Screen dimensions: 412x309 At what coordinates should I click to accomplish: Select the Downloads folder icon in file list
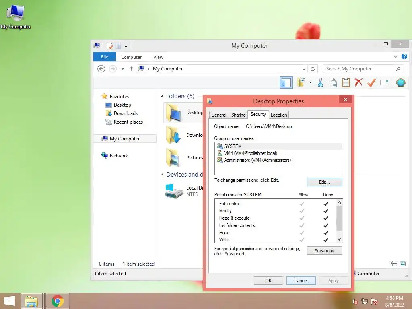tap(173, 135)
